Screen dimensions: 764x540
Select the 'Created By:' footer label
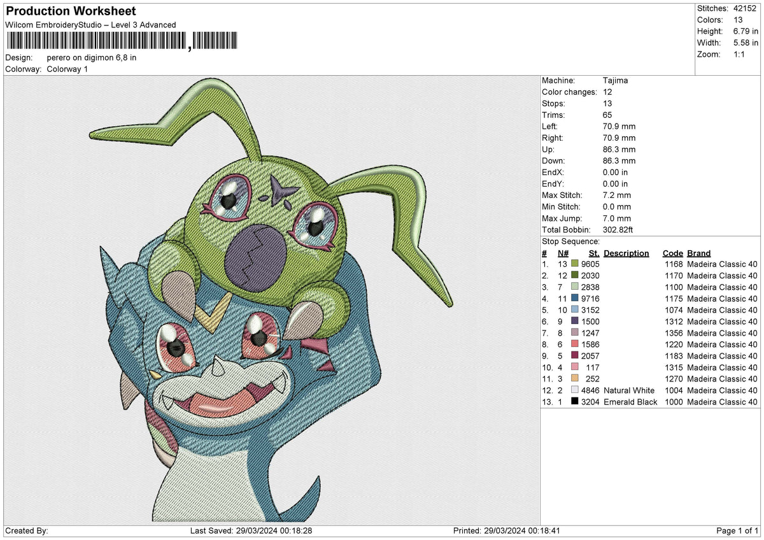coord(26,530)
